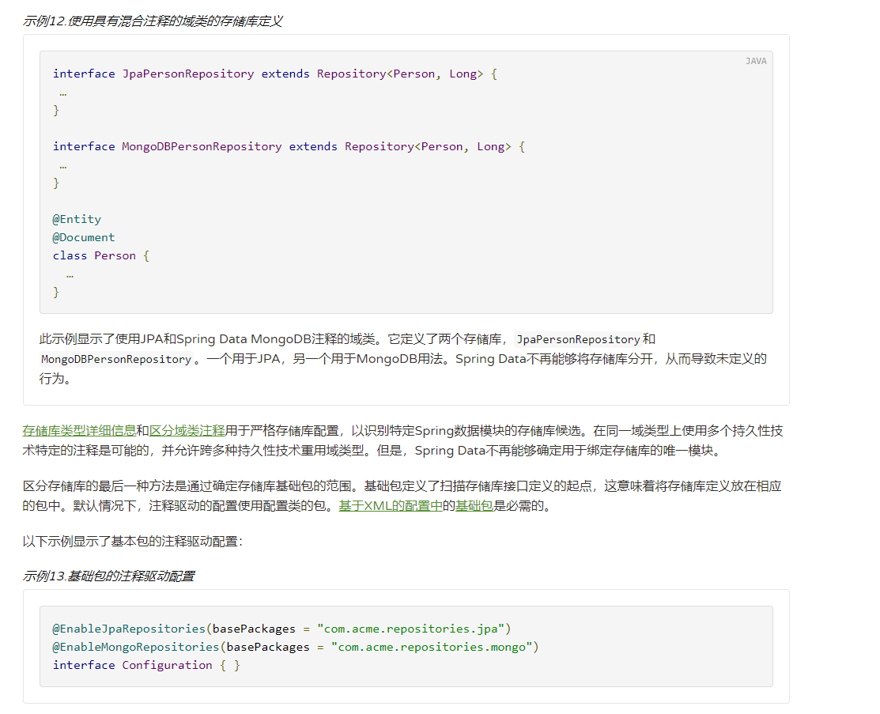Click the JAVA language label in code block
Viewport: 880px width, 714px height.
756,61
